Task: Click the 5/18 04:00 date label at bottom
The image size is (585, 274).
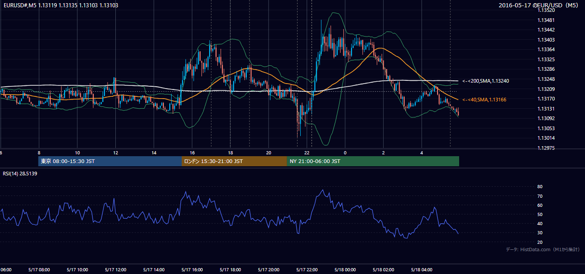Action: tap(422, 270)
